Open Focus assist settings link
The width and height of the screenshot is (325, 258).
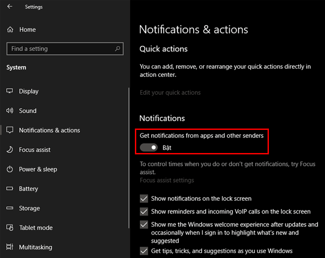pos(167,181)
